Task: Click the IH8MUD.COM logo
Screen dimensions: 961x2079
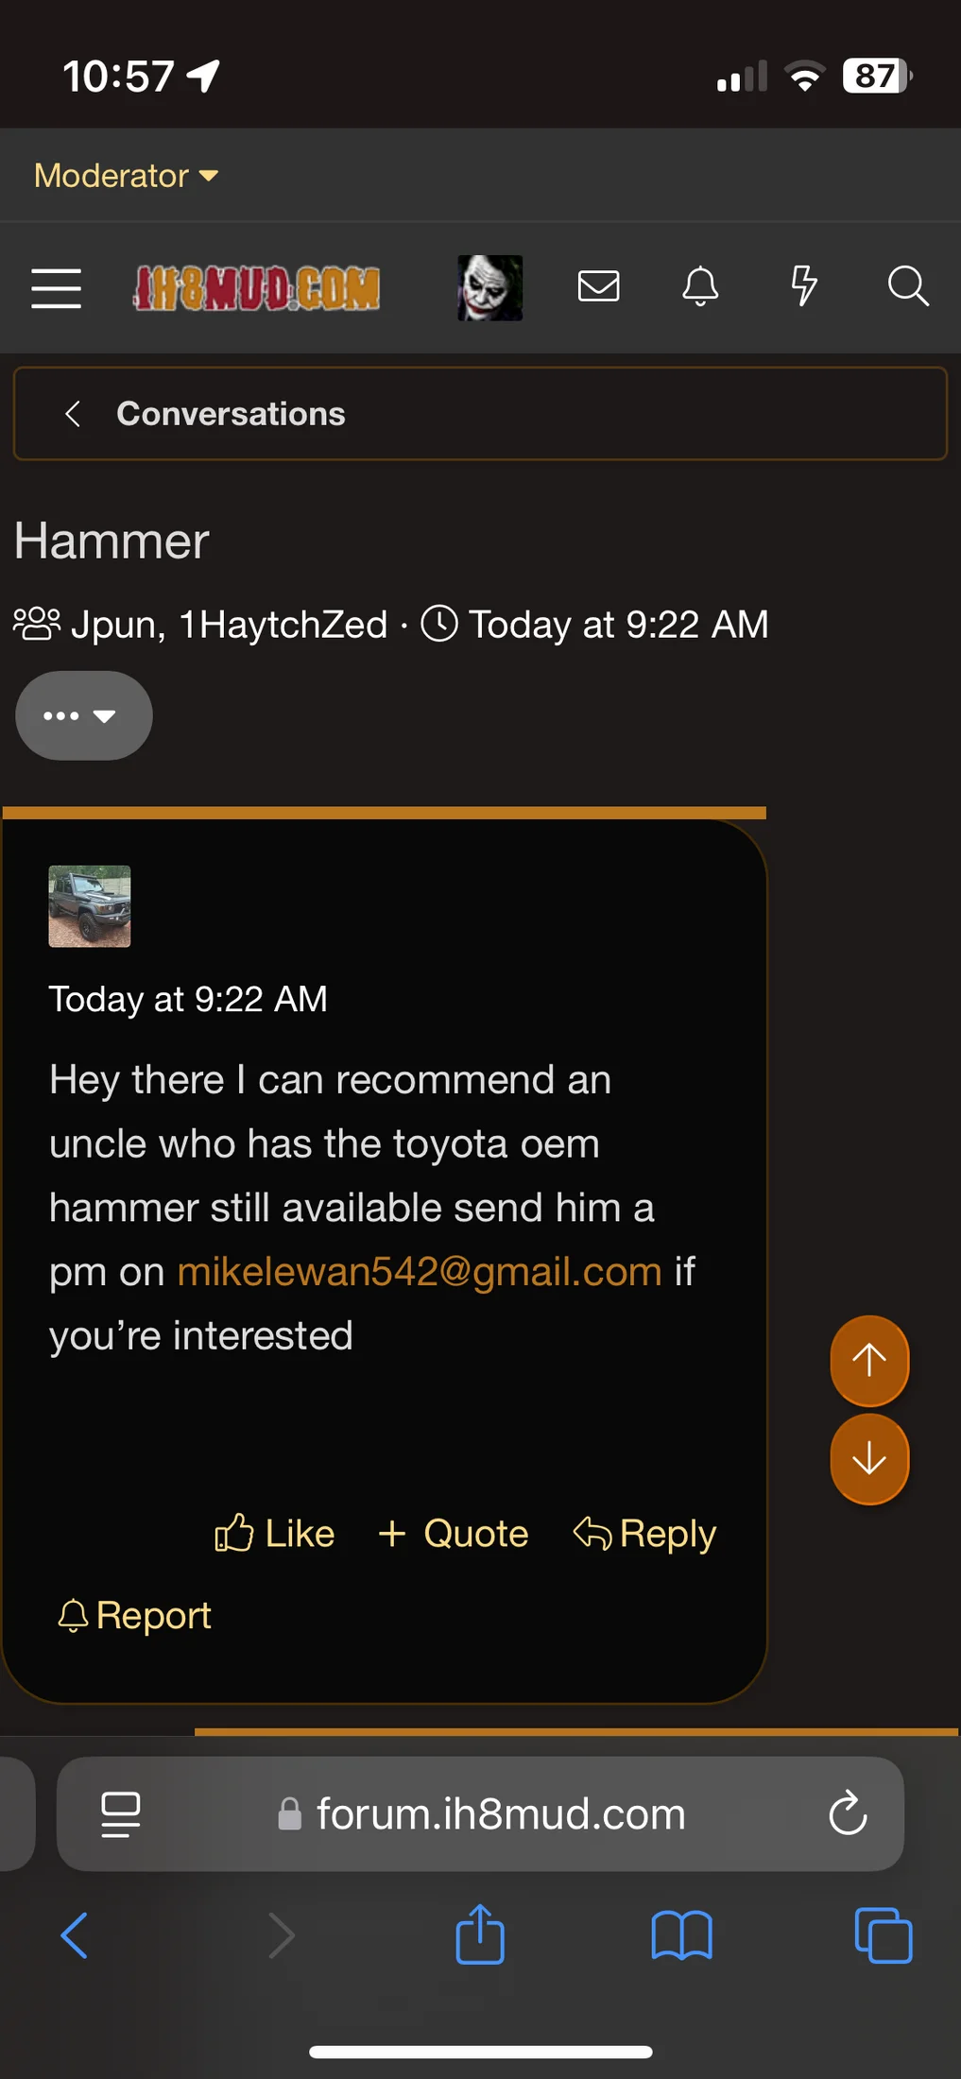Action: (x=257, y=288)
